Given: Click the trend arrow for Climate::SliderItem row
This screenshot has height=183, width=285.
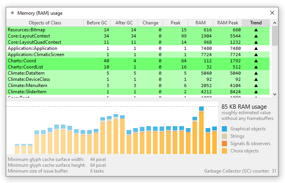Looking at the screenshot, I should tap(256, 92).
